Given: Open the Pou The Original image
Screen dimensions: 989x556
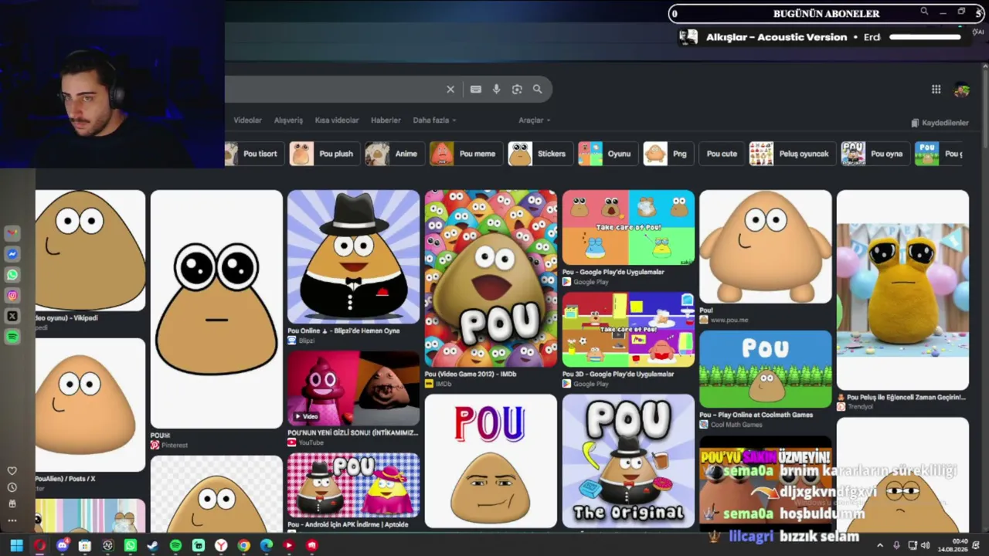Looking at the screenshot, I should tap(628, 461).
